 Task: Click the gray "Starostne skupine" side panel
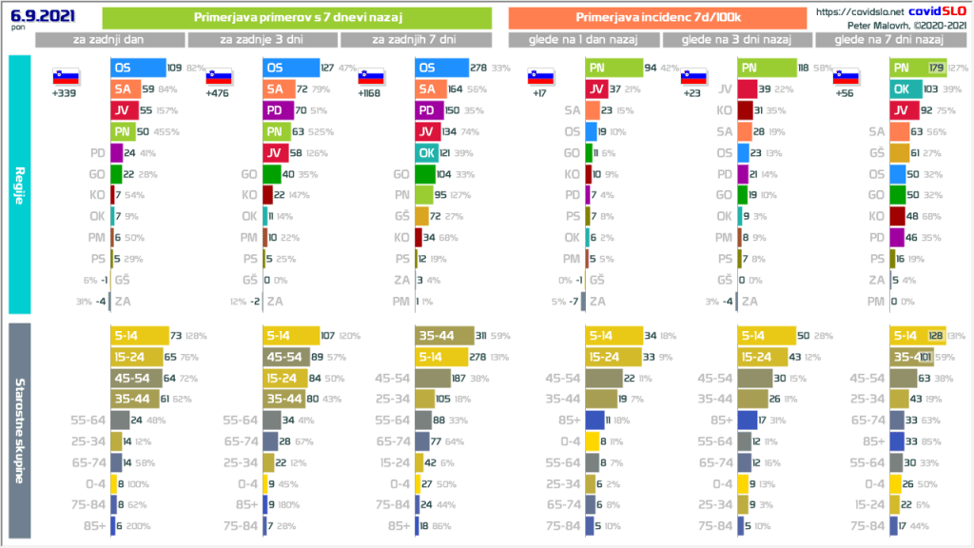pyautogui.click(x=21, y=430)
